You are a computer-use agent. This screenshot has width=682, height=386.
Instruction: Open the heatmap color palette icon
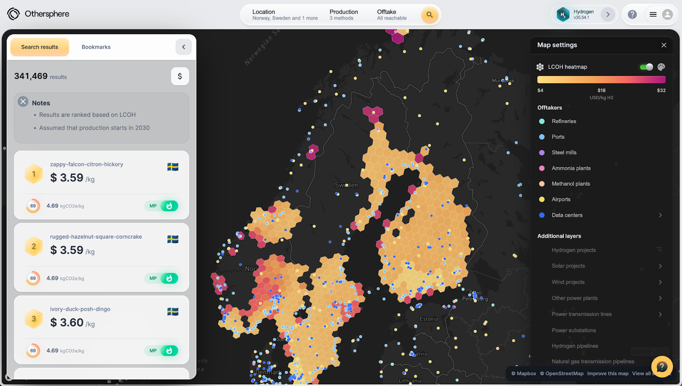661,67
